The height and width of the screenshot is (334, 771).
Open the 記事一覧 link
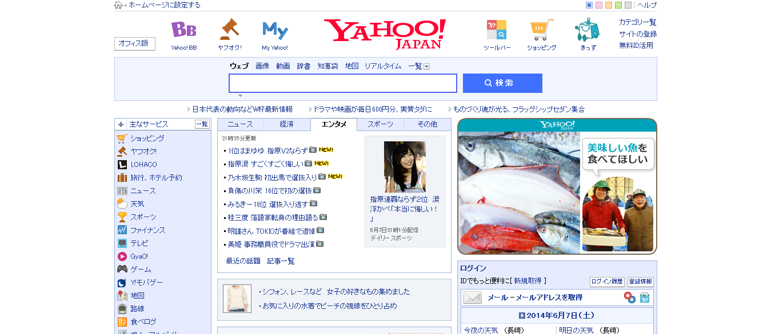coord(281,261)
